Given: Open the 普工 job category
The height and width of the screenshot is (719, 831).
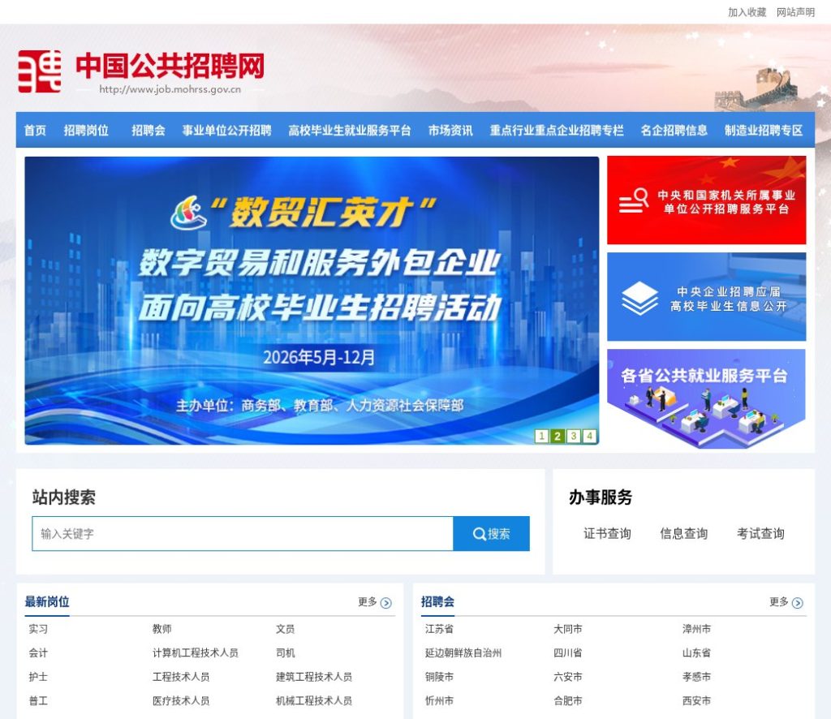Looking at the screenshot, I should click(38, 700).
